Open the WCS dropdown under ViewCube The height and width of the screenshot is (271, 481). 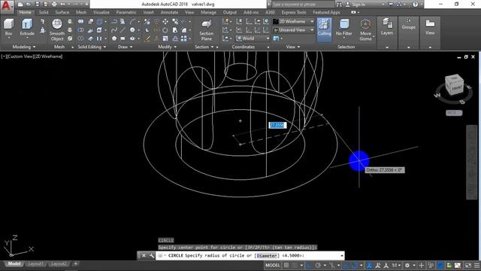[454, 113]
